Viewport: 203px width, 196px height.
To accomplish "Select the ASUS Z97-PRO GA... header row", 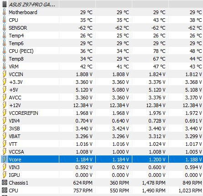I will pyautogui.click(x=101, y=5).
